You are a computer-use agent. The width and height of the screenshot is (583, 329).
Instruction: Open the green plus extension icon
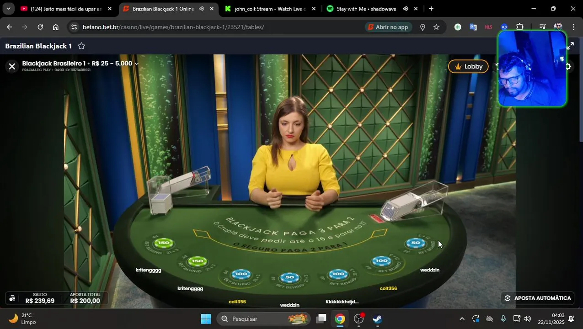click(x=458, y=27)
